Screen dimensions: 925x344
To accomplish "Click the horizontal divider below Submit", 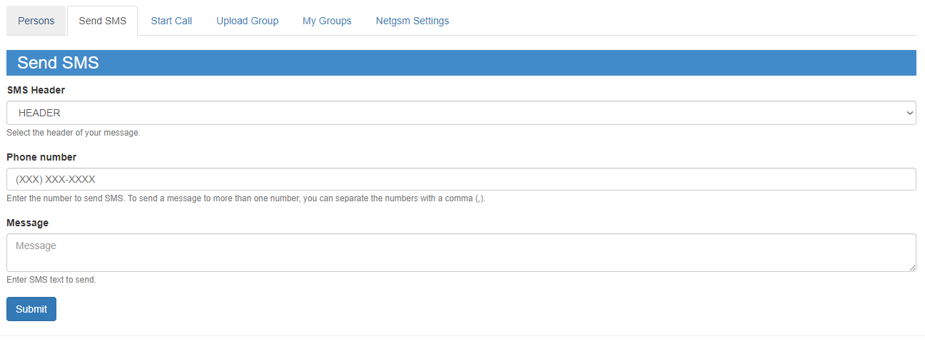I will 460,335.
